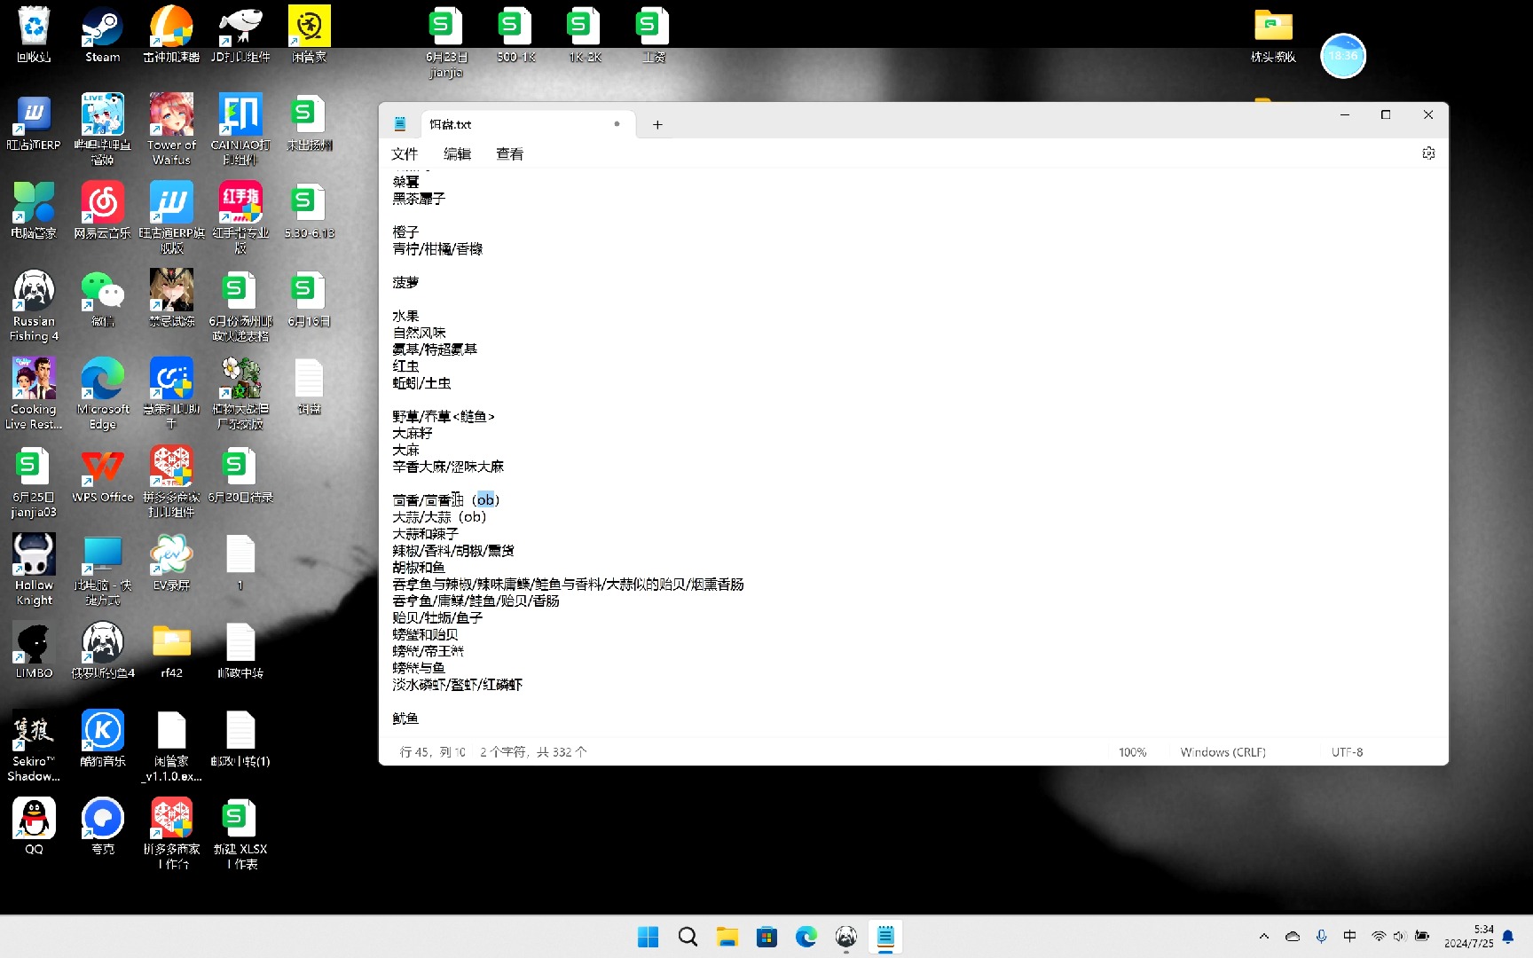Open the Recycle Bin desktop icon
This screenshot has height=958, width=1533.
click(34, 34)
